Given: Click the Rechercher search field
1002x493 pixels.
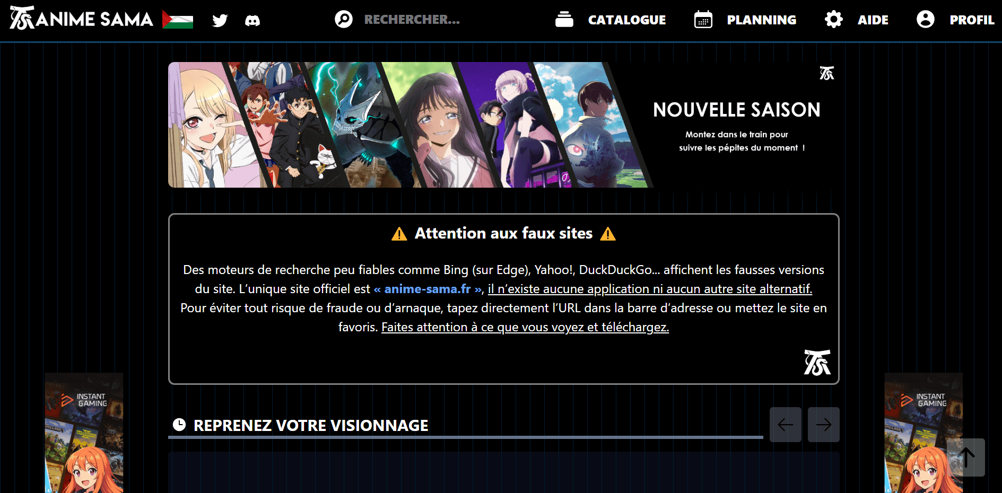Looking at the screenshot, I should pos(412,20).
